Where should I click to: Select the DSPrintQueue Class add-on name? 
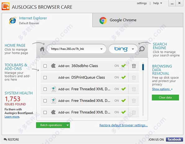pos(88,77)
